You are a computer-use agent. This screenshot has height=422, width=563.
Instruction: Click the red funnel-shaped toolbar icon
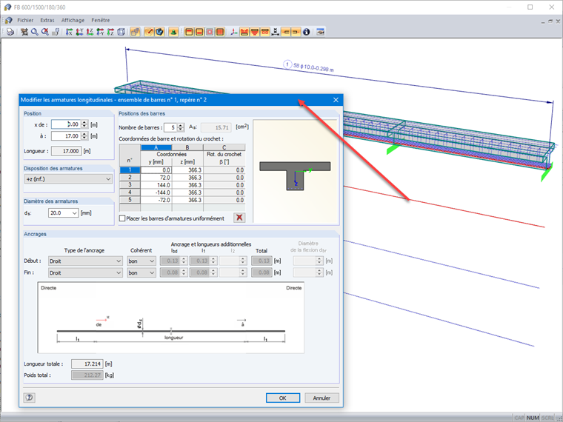(255, 32)
